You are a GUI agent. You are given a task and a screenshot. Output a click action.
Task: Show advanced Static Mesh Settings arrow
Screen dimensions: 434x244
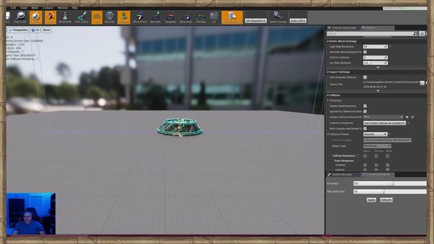378,68
